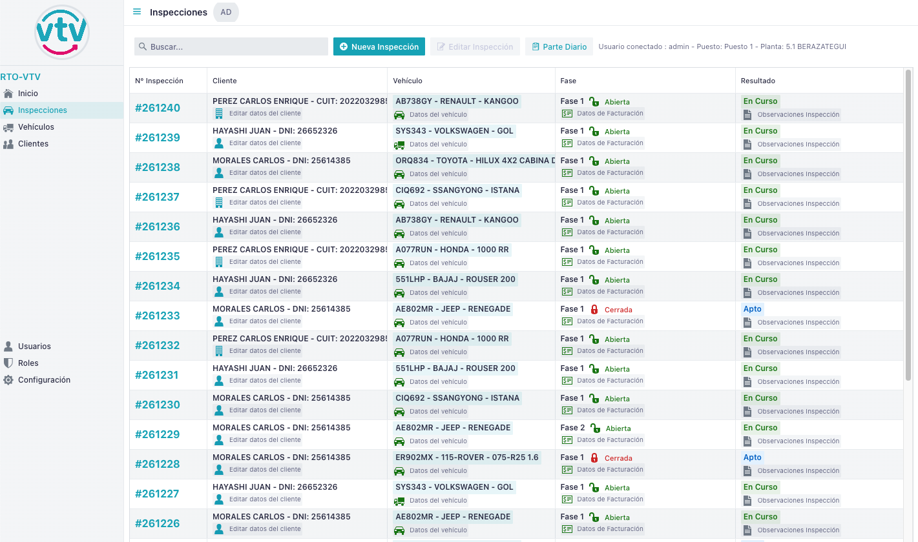Toggle the hamburger sidebar menu icon
The width and height of the screenshot is (918, 542).
[137, 12]
